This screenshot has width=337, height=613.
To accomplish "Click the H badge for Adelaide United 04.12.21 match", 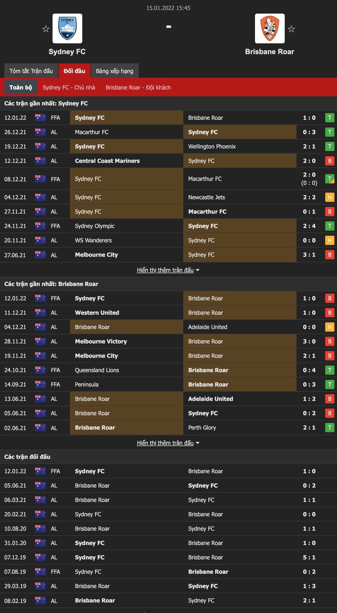I will tap(330, 327).
